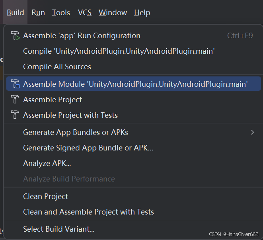
Task: Select Generate Signed App Bundle or APK...
Action: tap(134, 148)
